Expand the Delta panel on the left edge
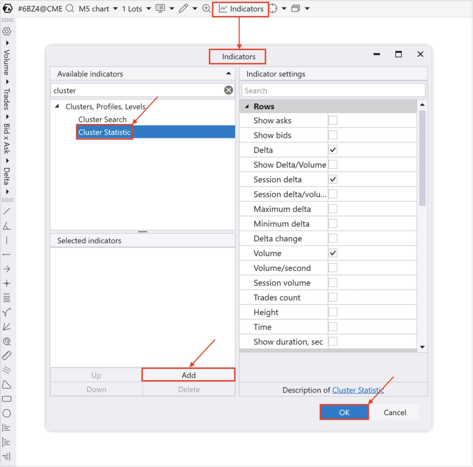The width and height of the screenshot is (473, 467). 6,176
